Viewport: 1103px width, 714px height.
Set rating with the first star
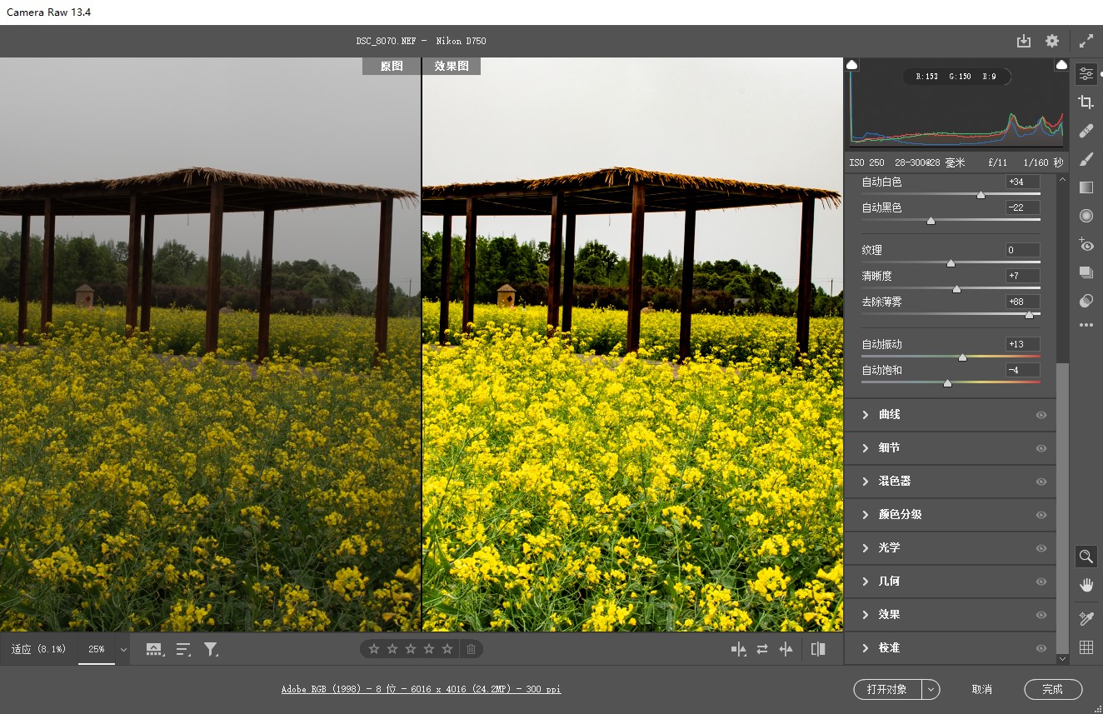[x=374, y=649]
